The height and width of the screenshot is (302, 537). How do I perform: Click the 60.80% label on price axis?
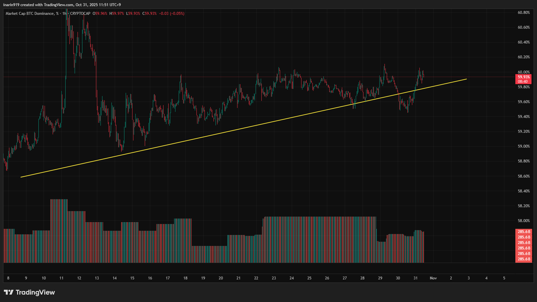[523, 13]
